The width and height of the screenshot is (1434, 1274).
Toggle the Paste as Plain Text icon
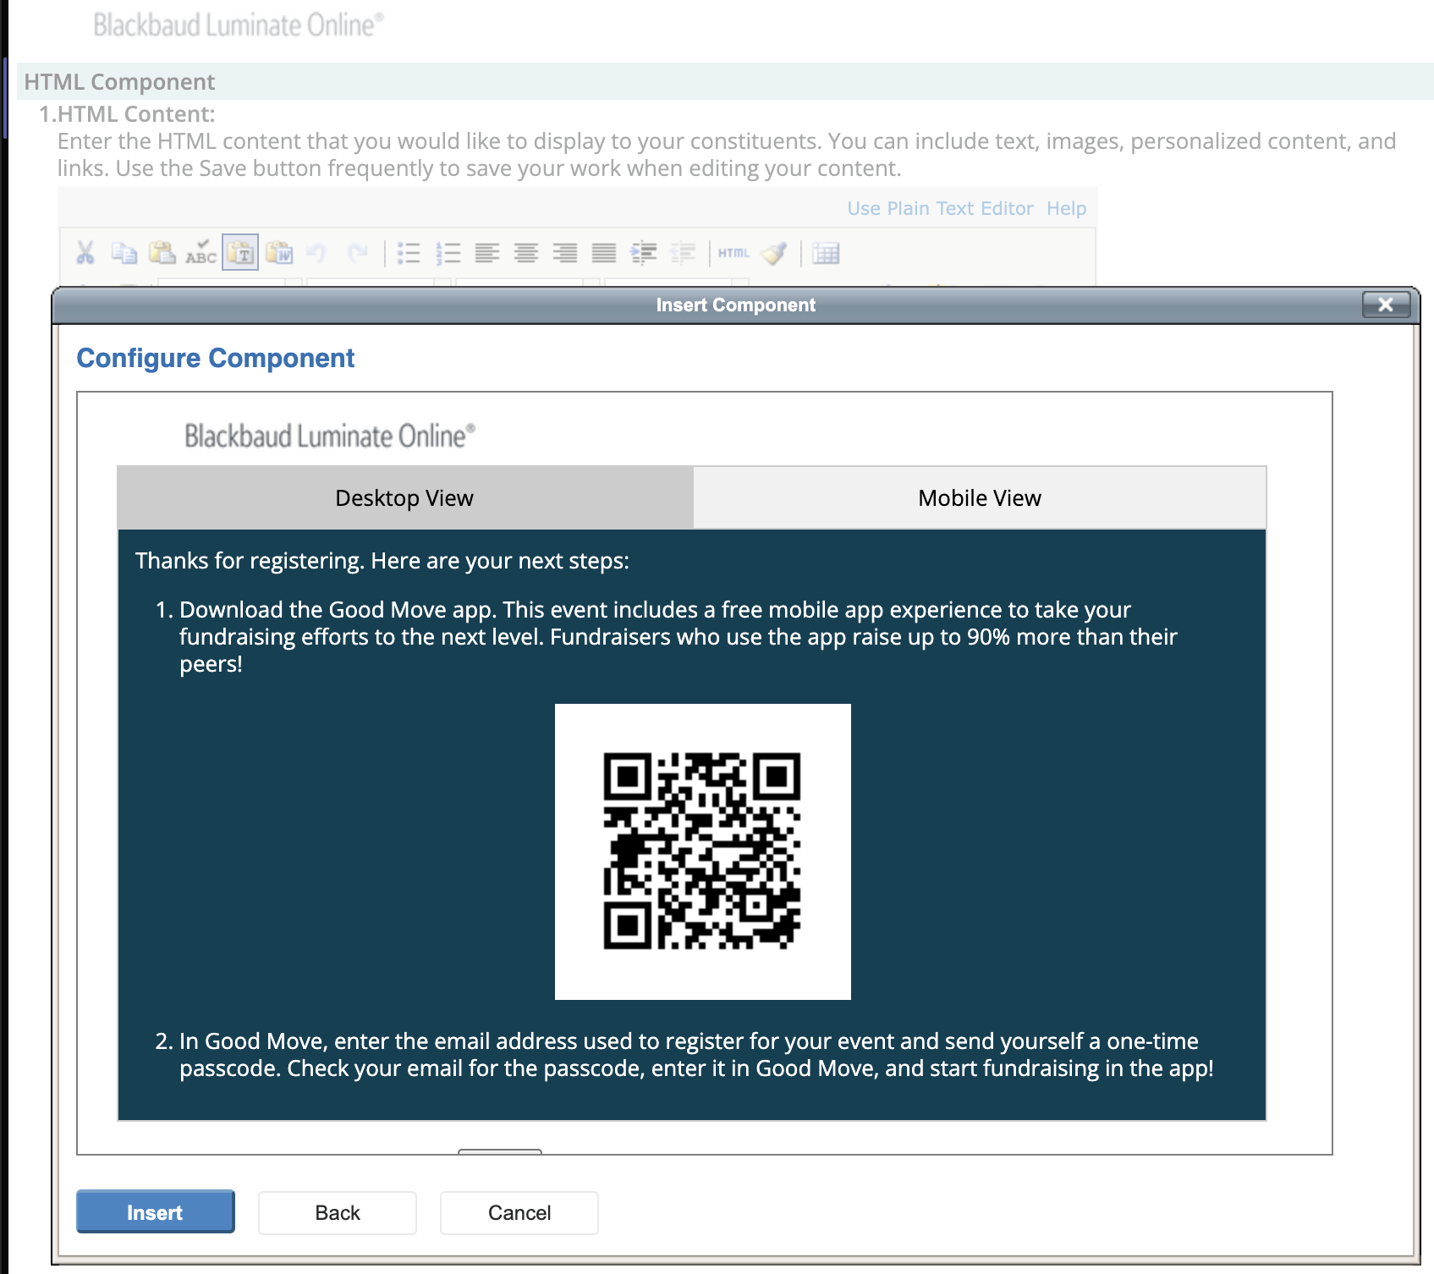(x=240, y=253)
